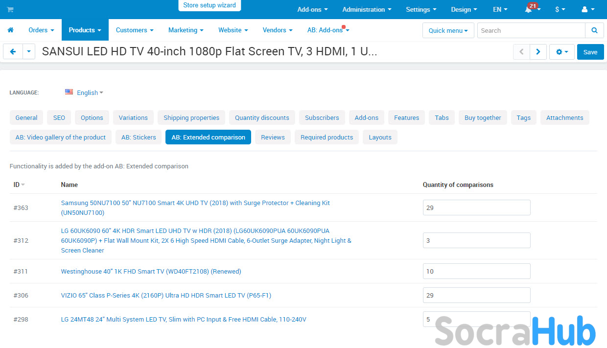Go to the home dashboard icon
Screen dimensions: 607x348
pos(10,30)
